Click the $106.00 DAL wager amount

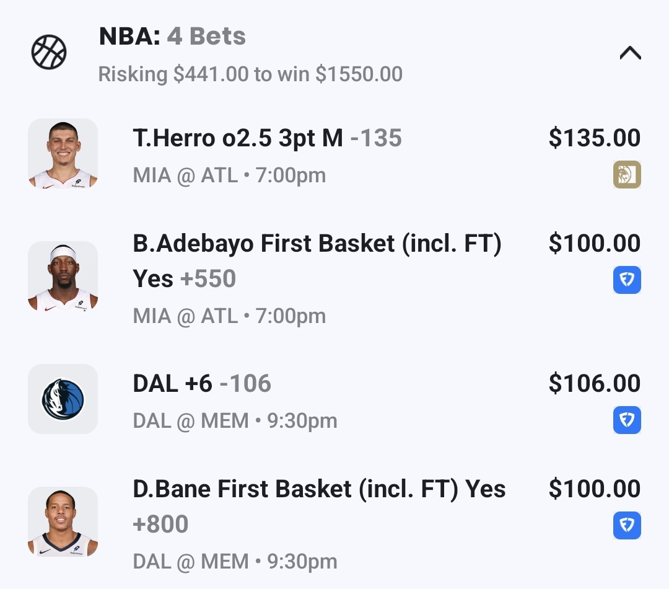(x=594, y=384)
